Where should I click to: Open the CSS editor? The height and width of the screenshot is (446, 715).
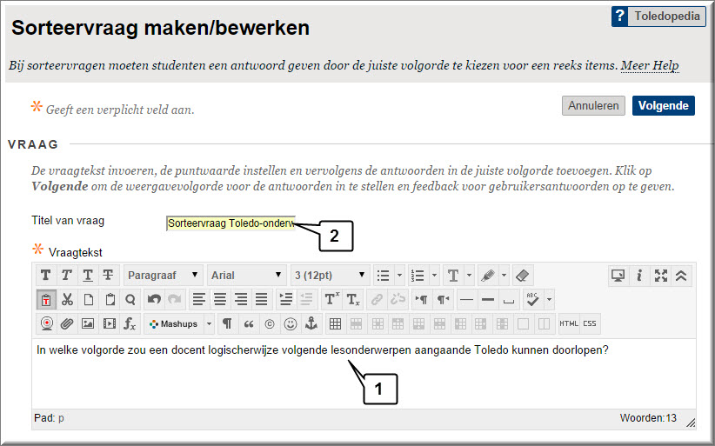590,324
